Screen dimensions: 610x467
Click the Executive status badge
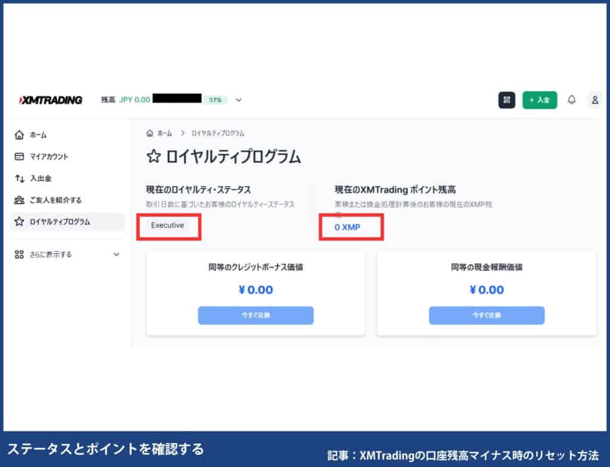167,225
